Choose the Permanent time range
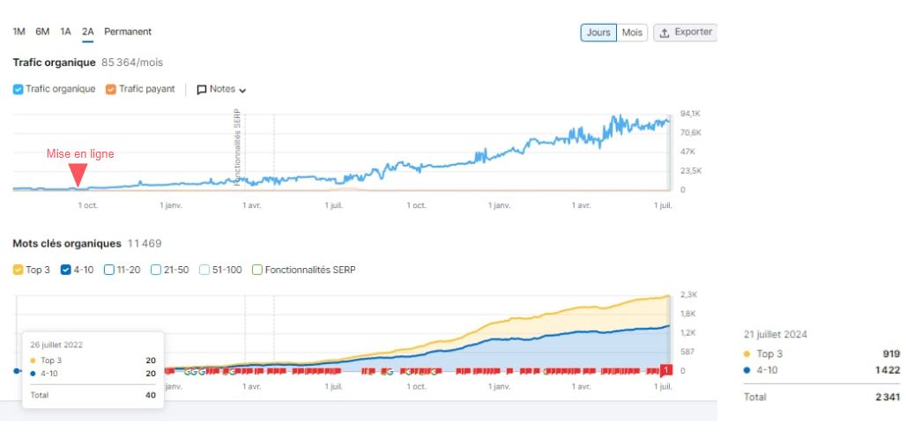 click(128, 32)
